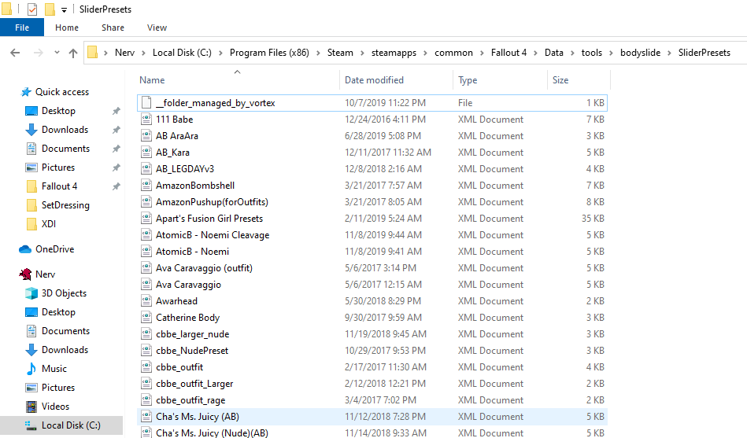Image resolution: width=747 pixels, height=438 pixels.
Task: Click the cbbe_outfit_Larger file name
Action: pyautogui.click(x=194, y=384)
